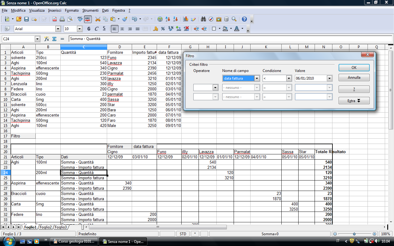
Task: Open the Navigator
Action: [x=211, y=19]
